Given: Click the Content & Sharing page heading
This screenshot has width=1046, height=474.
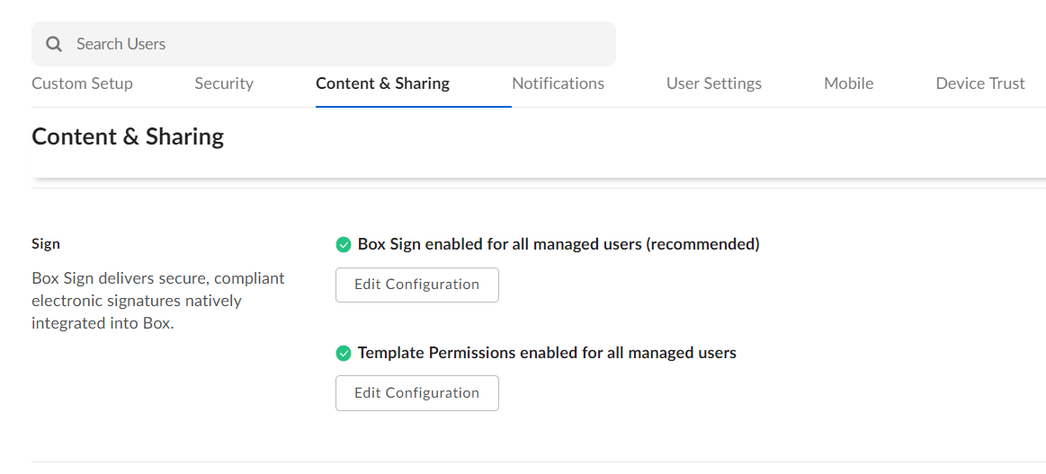Looking at the screenshot, I should tap(128, 136).
